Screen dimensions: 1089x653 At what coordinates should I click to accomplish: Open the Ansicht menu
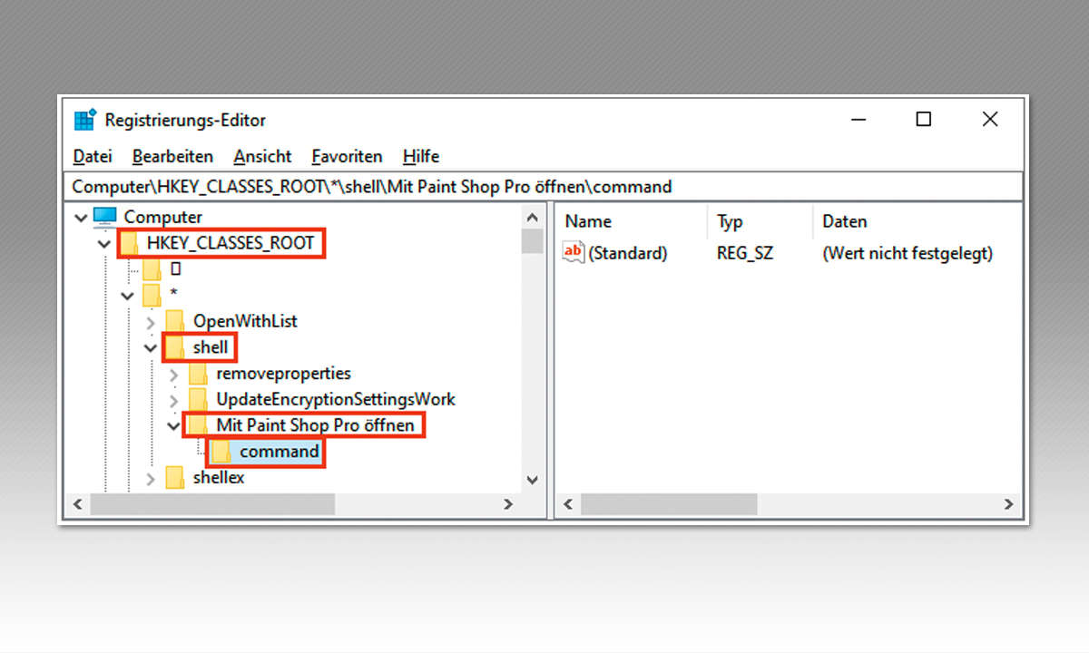[x=262, y=157]
